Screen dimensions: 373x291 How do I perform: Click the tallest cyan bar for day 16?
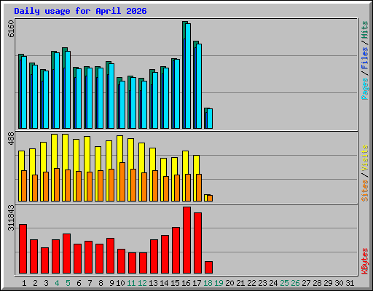pyautogui.click(x=188, y=76)
